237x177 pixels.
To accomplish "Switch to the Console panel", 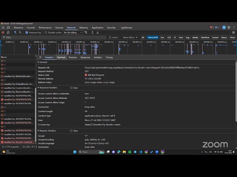I will (31, 28).
